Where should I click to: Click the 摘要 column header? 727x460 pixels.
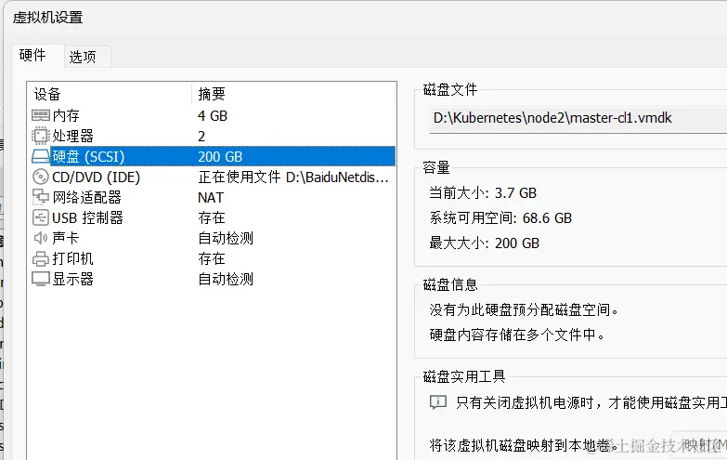(x=294, y=94)
